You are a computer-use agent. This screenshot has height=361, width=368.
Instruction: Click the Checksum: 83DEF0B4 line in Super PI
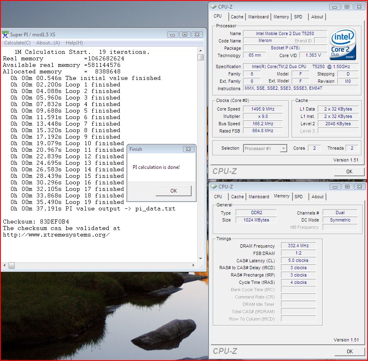[x=36, y=221]
